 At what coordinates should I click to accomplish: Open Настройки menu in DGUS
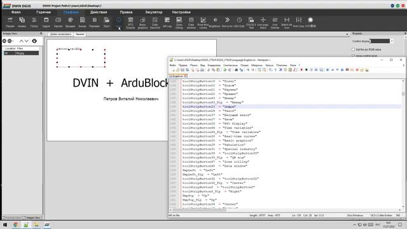click(181, 12)
